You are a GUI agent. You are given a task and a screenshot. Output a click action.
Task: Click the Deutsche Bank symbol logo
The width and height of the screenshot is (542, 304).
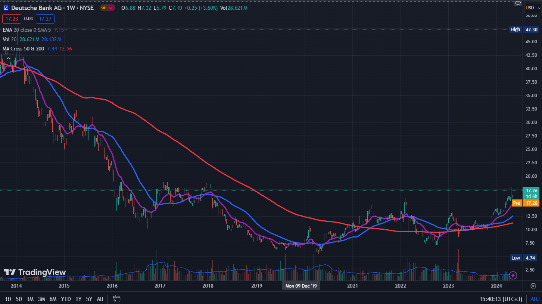click(x=5, y=8)
